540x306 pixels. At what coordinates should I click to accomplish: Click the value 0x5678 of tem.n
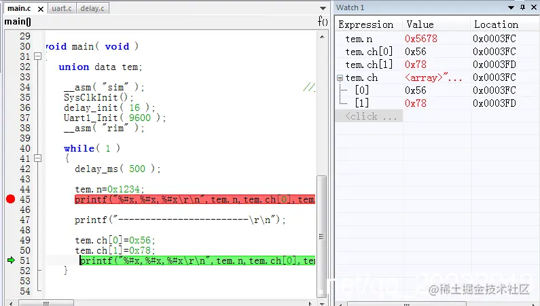(x=421, y=39)
